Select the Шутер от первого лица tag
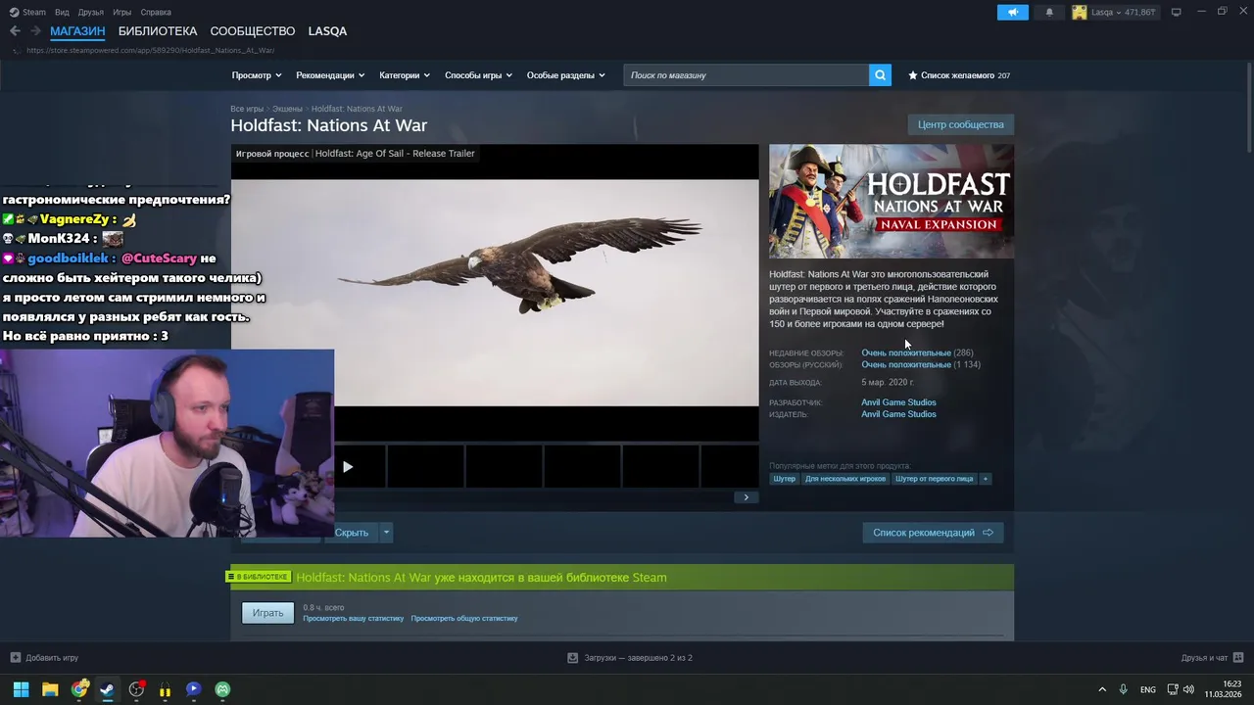Screen dimensions: 1254x705 935,479
